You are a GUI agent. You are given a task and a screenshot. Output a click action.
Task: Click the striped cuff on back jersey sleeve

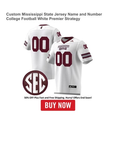[x=26, y=43]
